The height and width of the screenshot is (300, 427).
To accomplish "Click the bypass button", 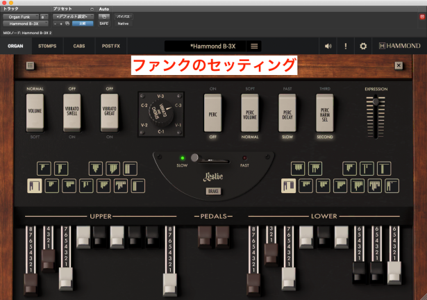I will click(124, 16).
